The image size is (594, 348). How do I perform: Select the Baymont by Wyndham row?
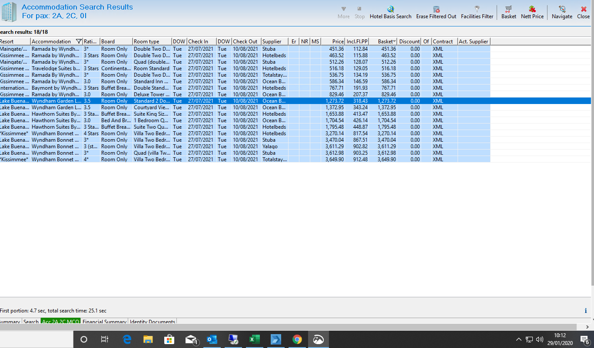245,88
